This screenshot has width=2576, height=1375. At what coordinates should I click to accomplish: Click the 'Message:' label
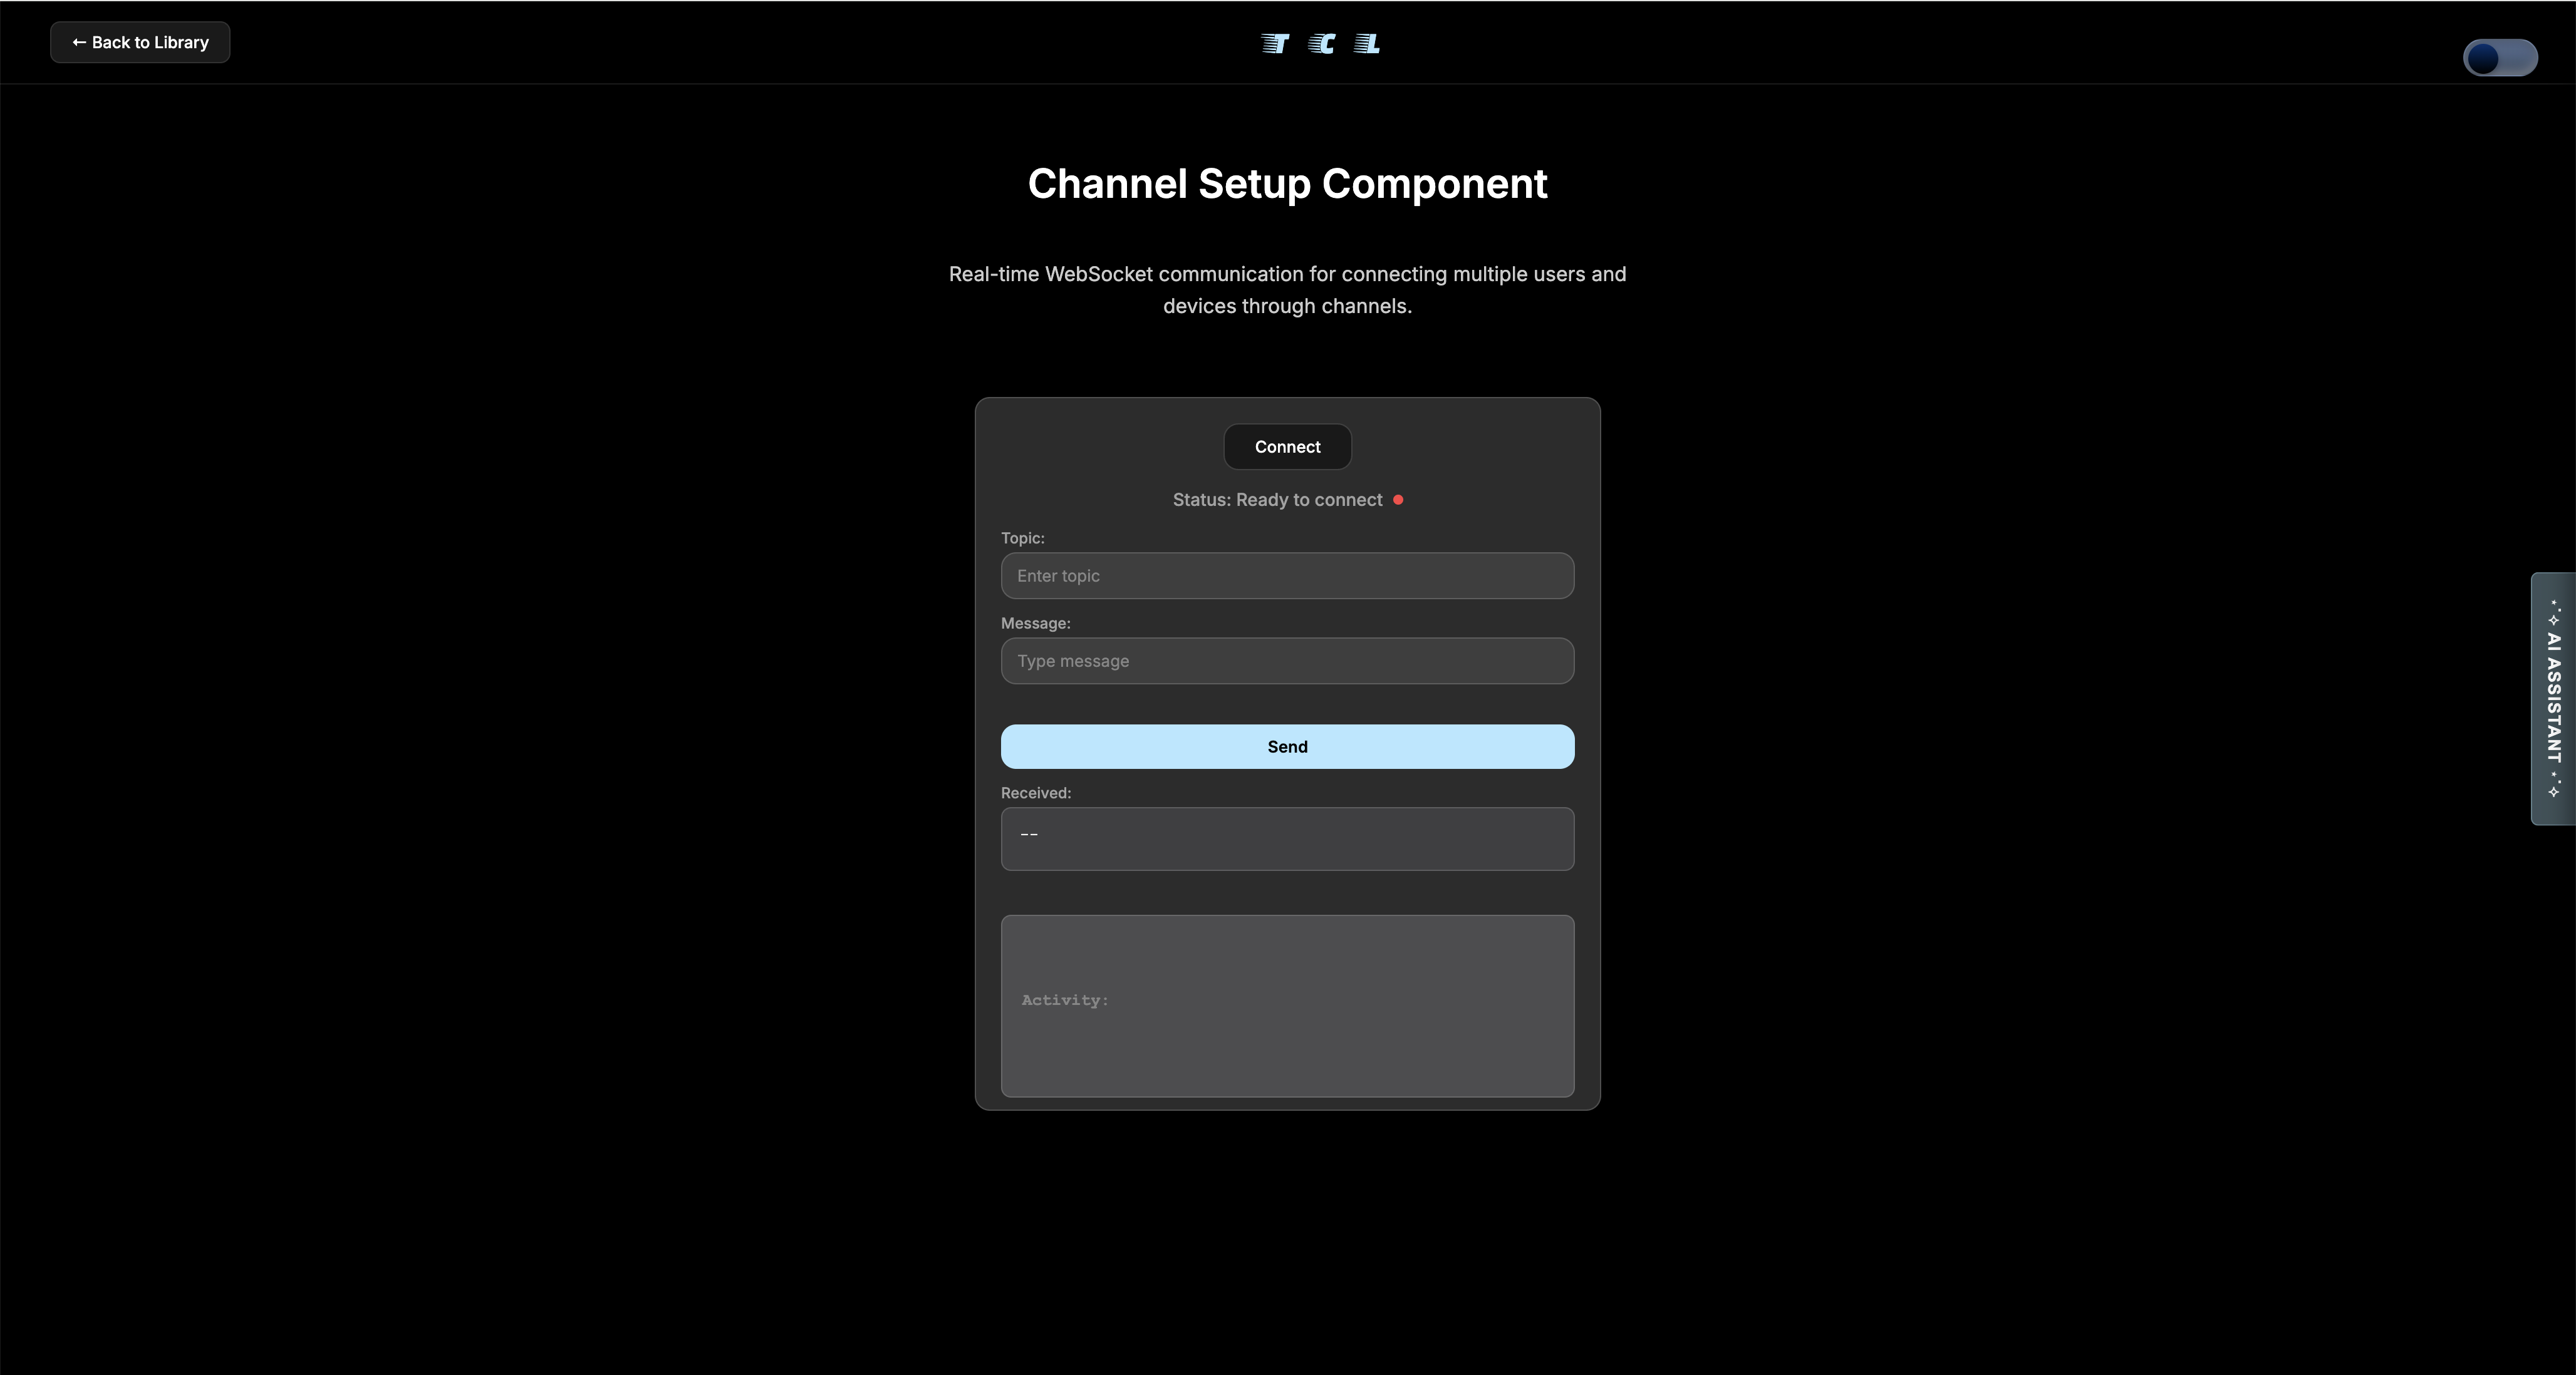(x=1035, y=622)
